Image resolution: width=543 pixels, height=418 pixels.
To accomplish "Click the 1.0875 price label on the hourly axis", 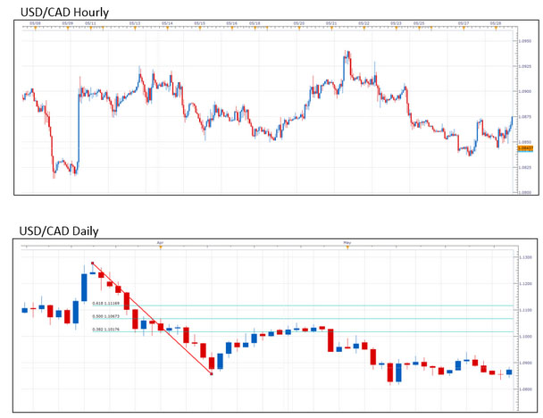I will click(x=525, y=117).
